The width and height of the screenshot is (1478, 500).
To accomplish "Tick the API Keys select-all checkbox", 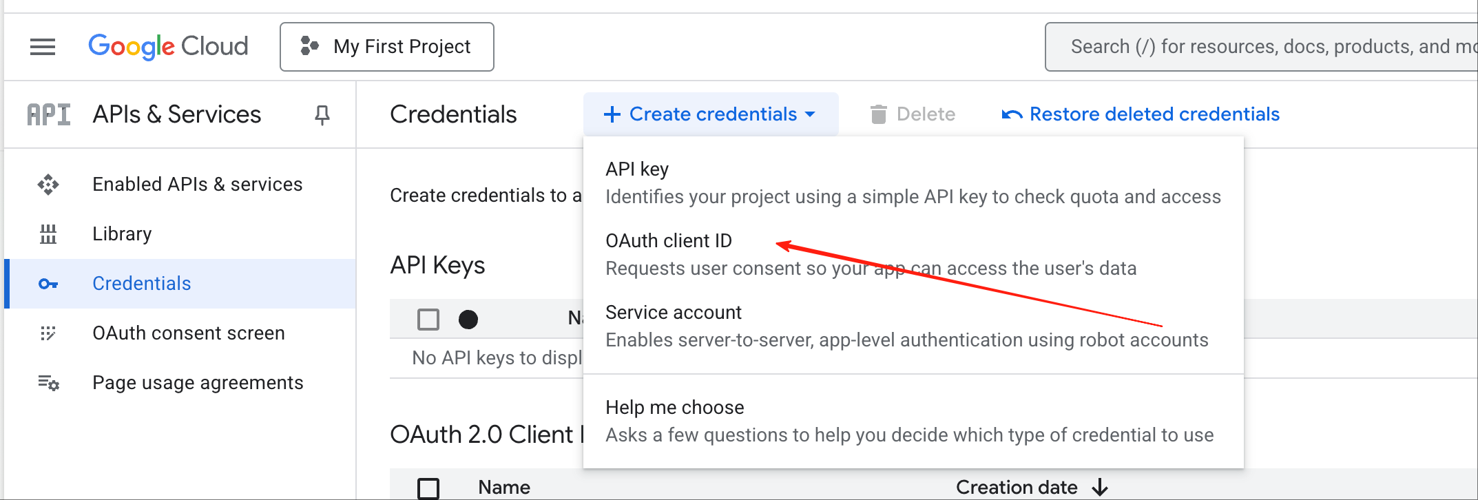I will click(428, 320).
